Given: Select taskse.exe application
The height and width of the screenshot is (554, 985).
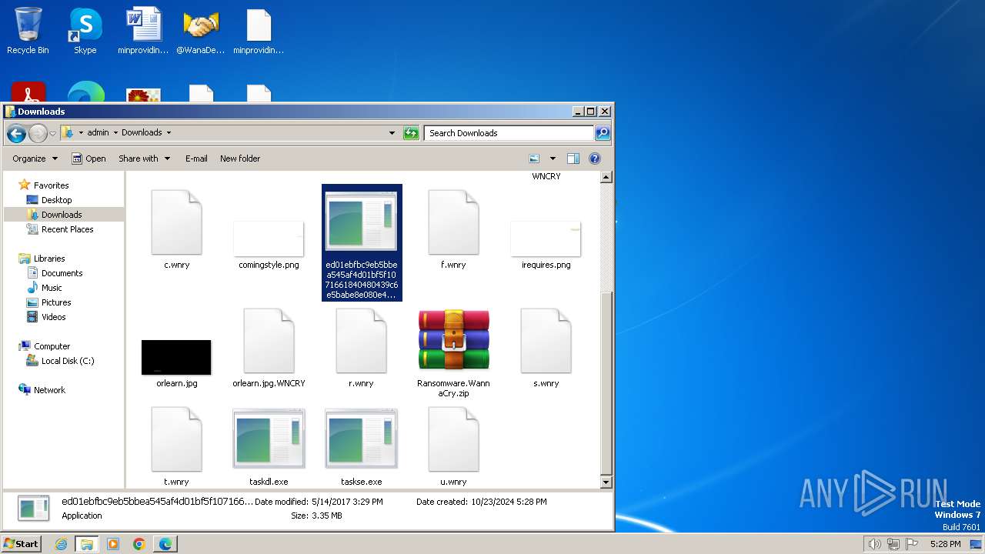Looking at the screenshot, I should [361, 446].
